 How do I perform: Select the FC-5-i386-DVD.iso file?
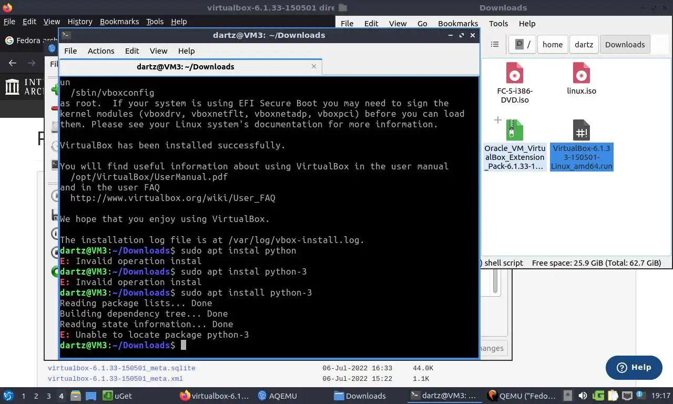[x=514, y=83]
